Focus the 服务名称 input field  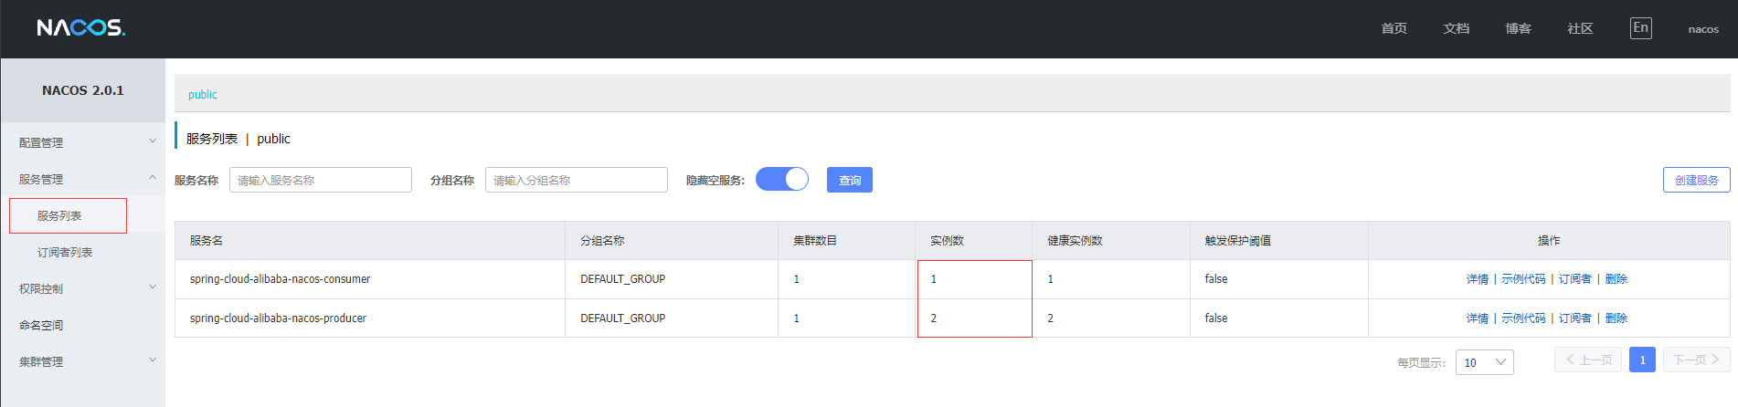point(321,180)
